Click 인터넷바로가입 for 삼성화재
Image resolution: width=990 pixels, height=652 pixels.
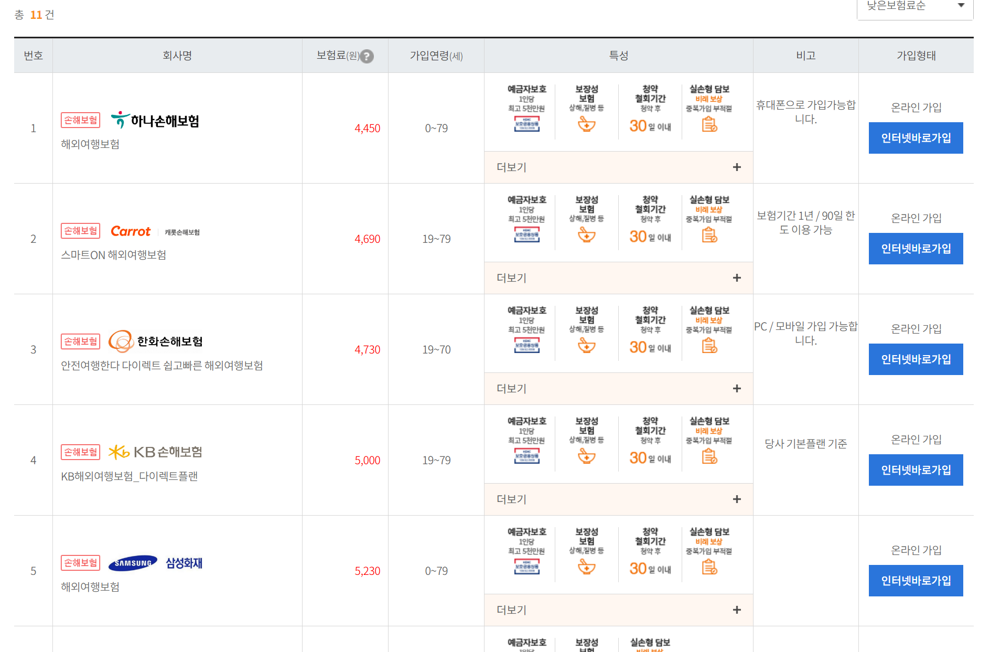pyautogui.click(x=916, y=581)
